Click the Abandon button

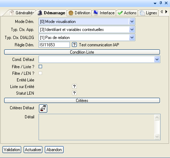pyautogui.click(x=54, y=150)
